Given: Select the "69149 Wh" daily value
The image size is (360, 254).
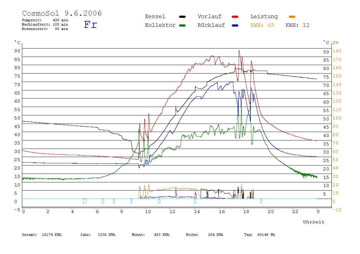Looking at the screenshot, I should point(266,235).
